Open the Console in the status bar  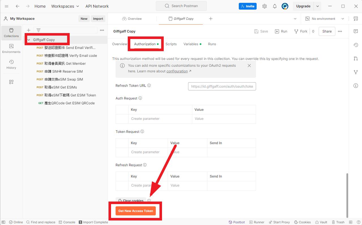67,222
